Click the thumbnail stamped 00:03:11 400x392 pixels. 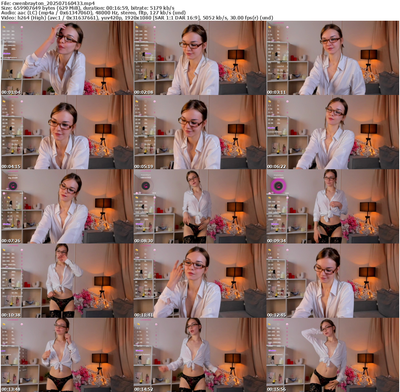click(332, 58)
